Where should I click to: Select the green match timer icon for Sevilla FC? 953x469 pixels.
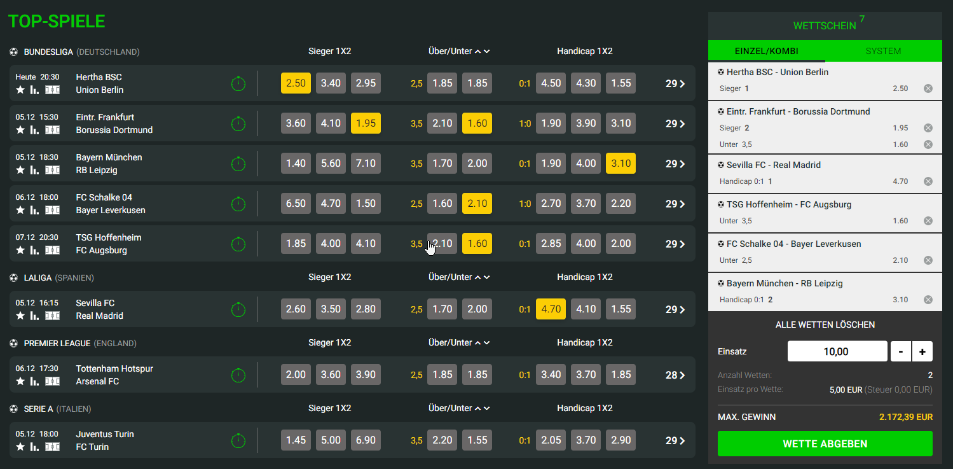pos(238,309)
